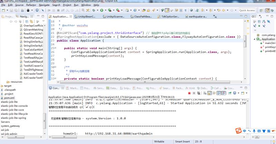Click Remove All Terminated Launches icon
The image size is (276, 144).
199,93
